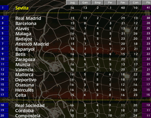Click Córdoba's 11 points purple box

(x=146, y=110)
